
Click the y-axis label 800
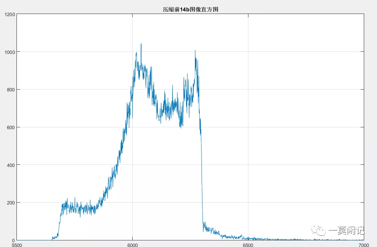tap(11, 90)
